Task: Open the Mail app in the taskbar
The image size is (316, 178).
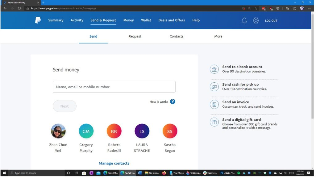Action: (98, 173)
